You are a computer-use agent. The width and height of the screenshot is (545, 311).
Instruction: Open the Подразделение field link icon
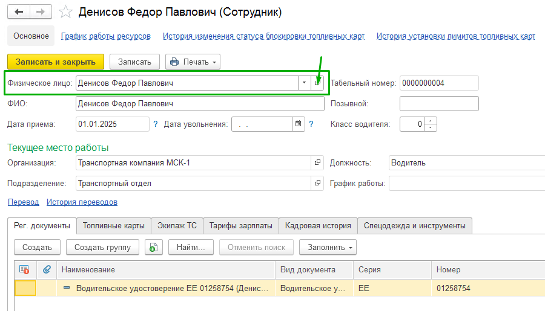pos(318,184)
